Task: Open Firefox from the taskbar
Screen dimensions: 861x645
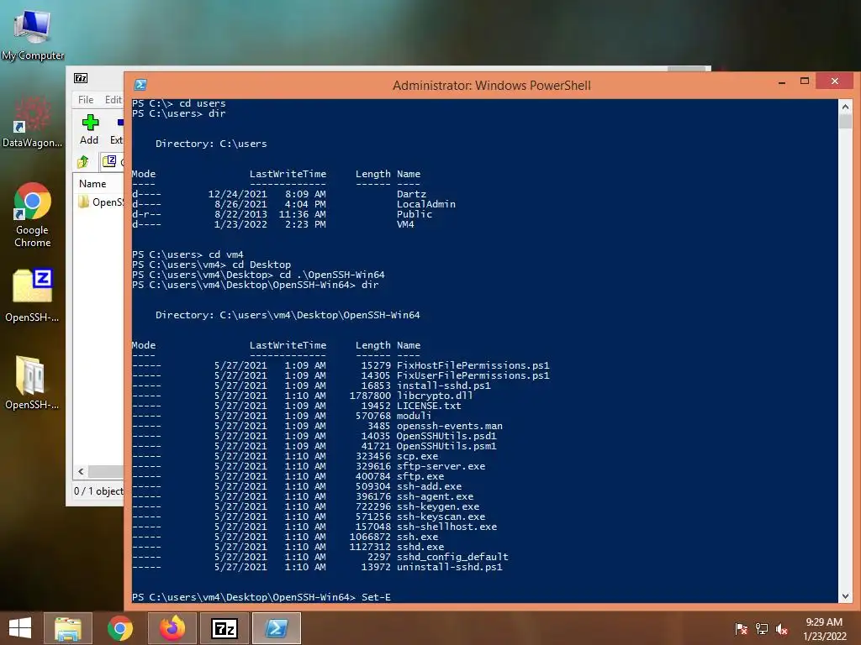Action: pos(172,628)
